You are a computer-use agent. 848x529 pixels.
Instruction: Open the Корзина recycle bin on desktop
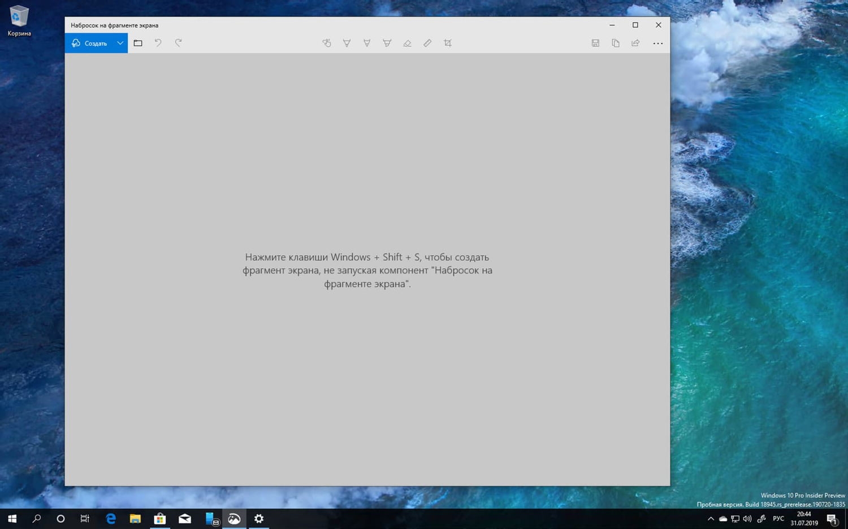click(x=19, y=21)
